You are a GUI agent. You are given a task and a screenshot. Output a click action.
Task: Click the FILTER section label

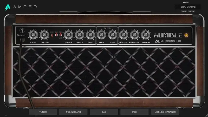click(x=107, y=28)
